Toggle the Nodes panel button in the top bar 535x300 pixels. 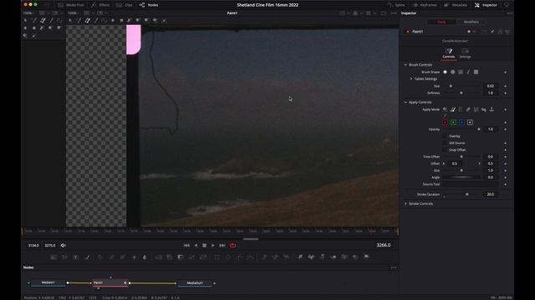pyautogui.click(x=149, y=5)
